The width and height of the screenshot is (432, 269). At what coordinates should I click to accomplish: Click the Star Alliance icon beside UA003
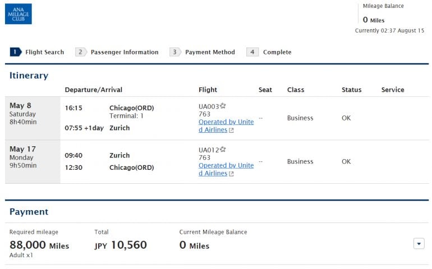coord(223,105)
